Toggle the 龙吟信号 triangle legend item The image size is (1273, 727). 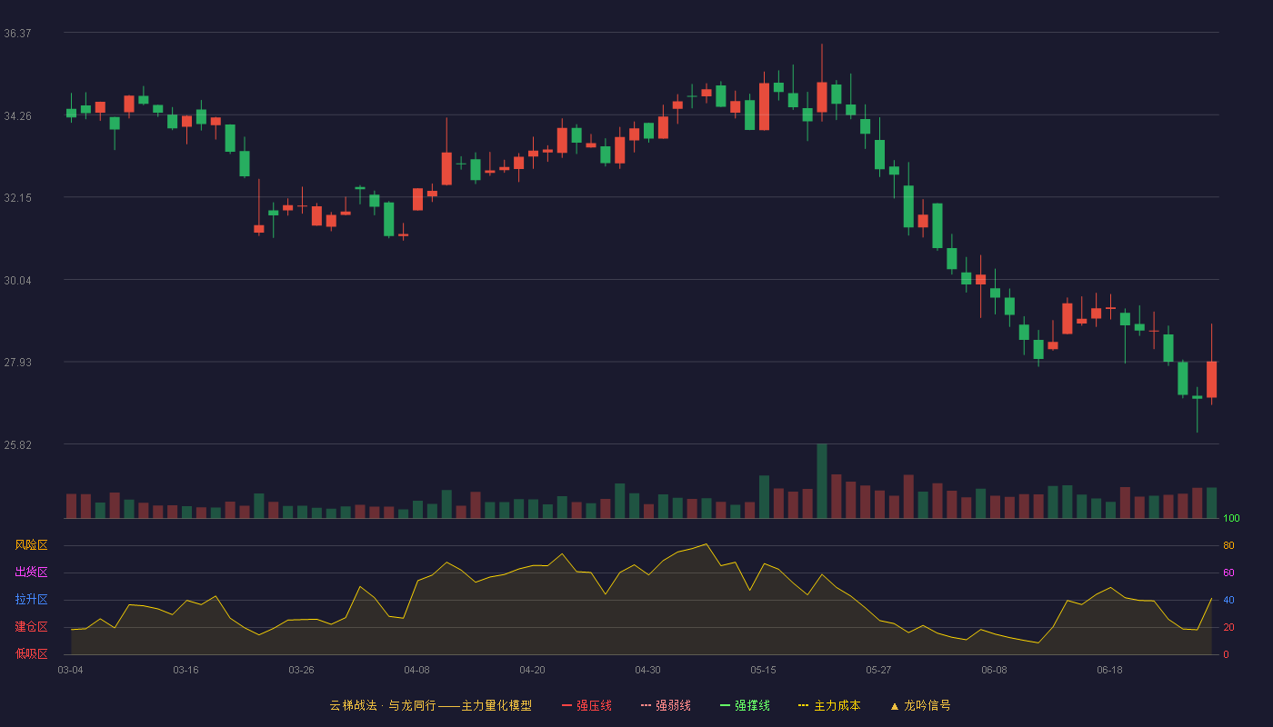click(x=920, y=705)
